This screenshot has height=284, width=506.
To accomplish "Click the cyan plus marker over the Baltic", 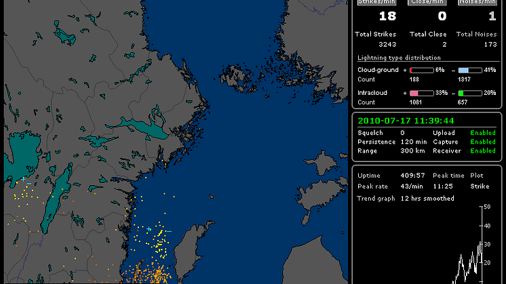I will 149,230.
